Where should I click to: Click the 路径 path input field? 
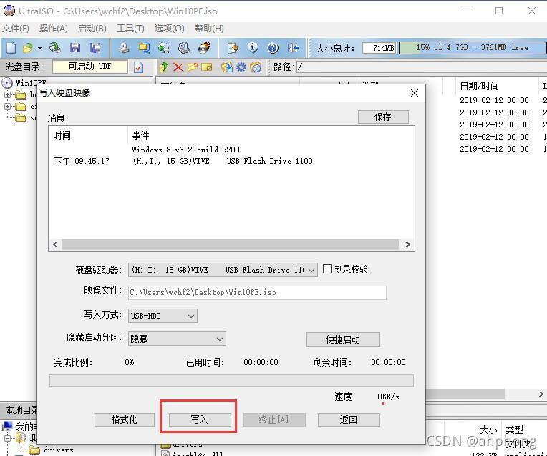[422, 67]
